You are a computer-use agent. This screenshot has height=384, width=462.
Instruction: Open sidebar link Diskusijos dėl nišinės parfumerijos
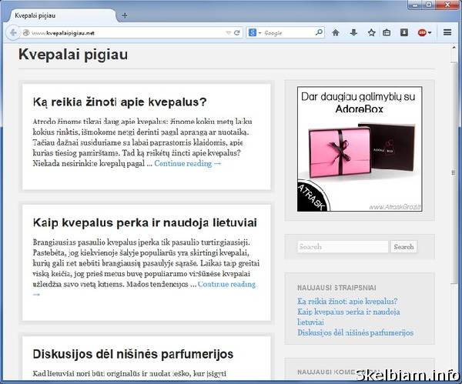[355, 332]
